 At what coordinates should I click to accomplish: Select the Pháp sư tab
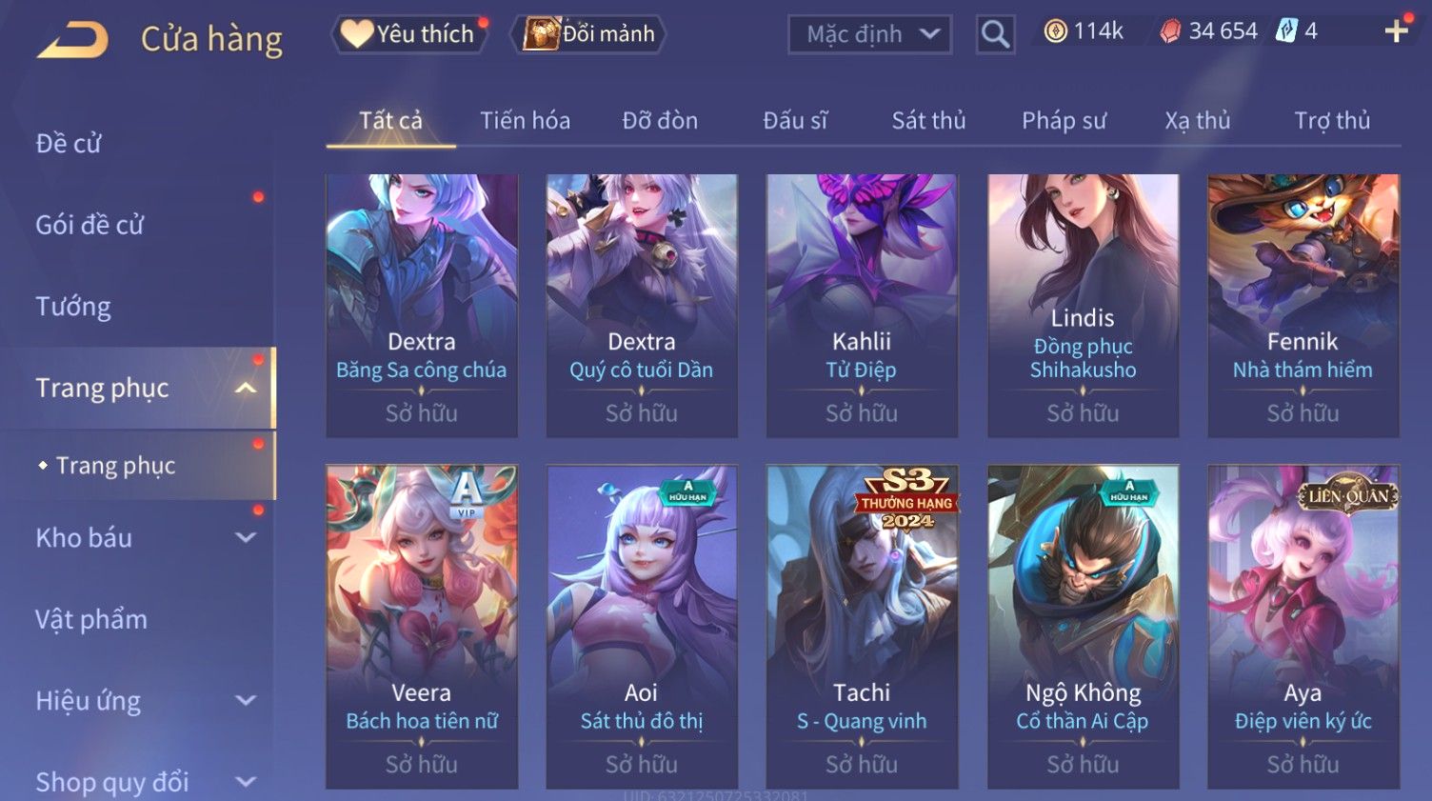(1064, 121)
